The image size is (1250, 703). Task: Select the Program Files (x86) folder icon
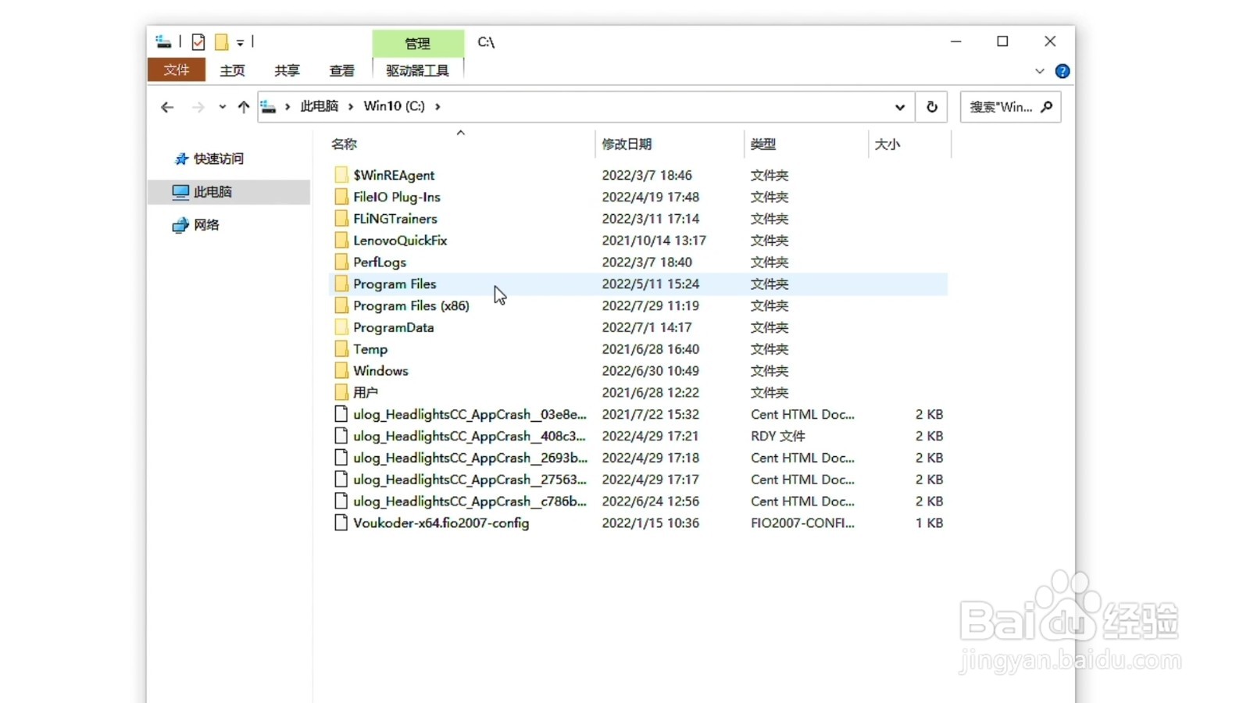[341, 305]
